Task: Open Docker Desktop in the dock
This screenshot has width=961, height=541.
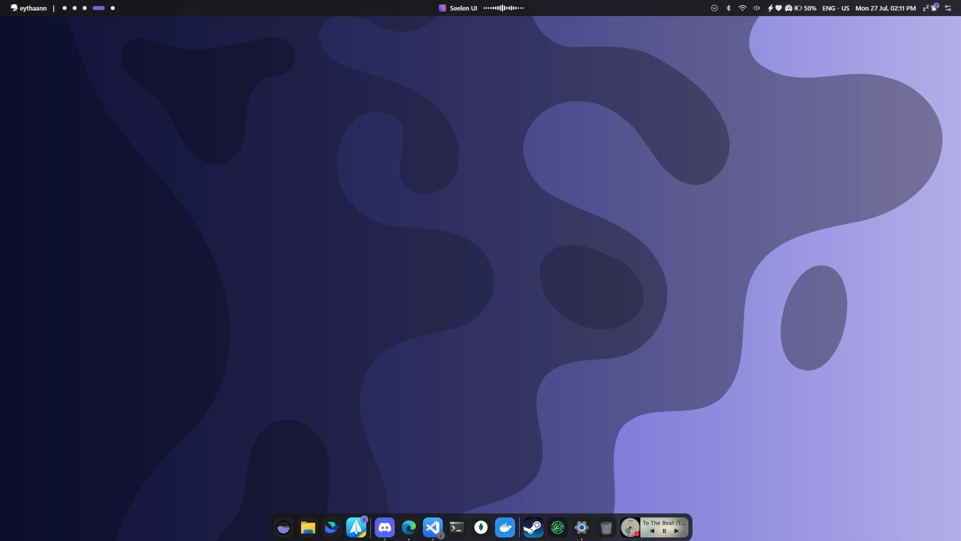Action: [x=505, y=527]
